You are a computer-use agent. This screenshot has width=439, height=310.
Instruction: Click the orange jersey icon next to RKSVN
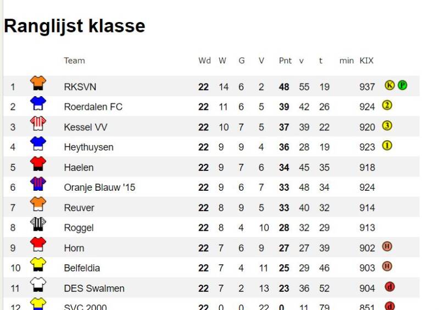coord(38,83)
